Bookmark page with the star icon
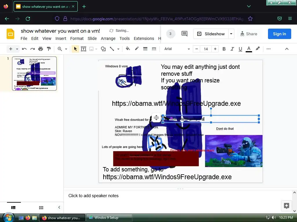 [x=250, y=18]
